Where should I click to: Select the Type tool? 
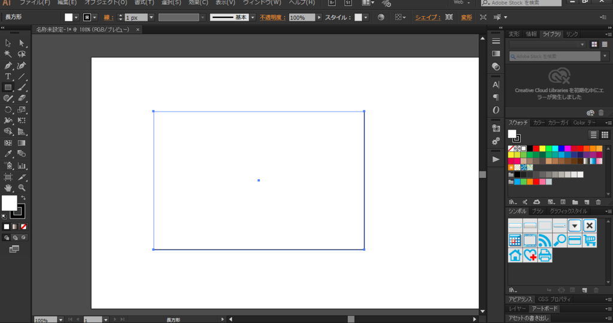click(x=8, y=76)
